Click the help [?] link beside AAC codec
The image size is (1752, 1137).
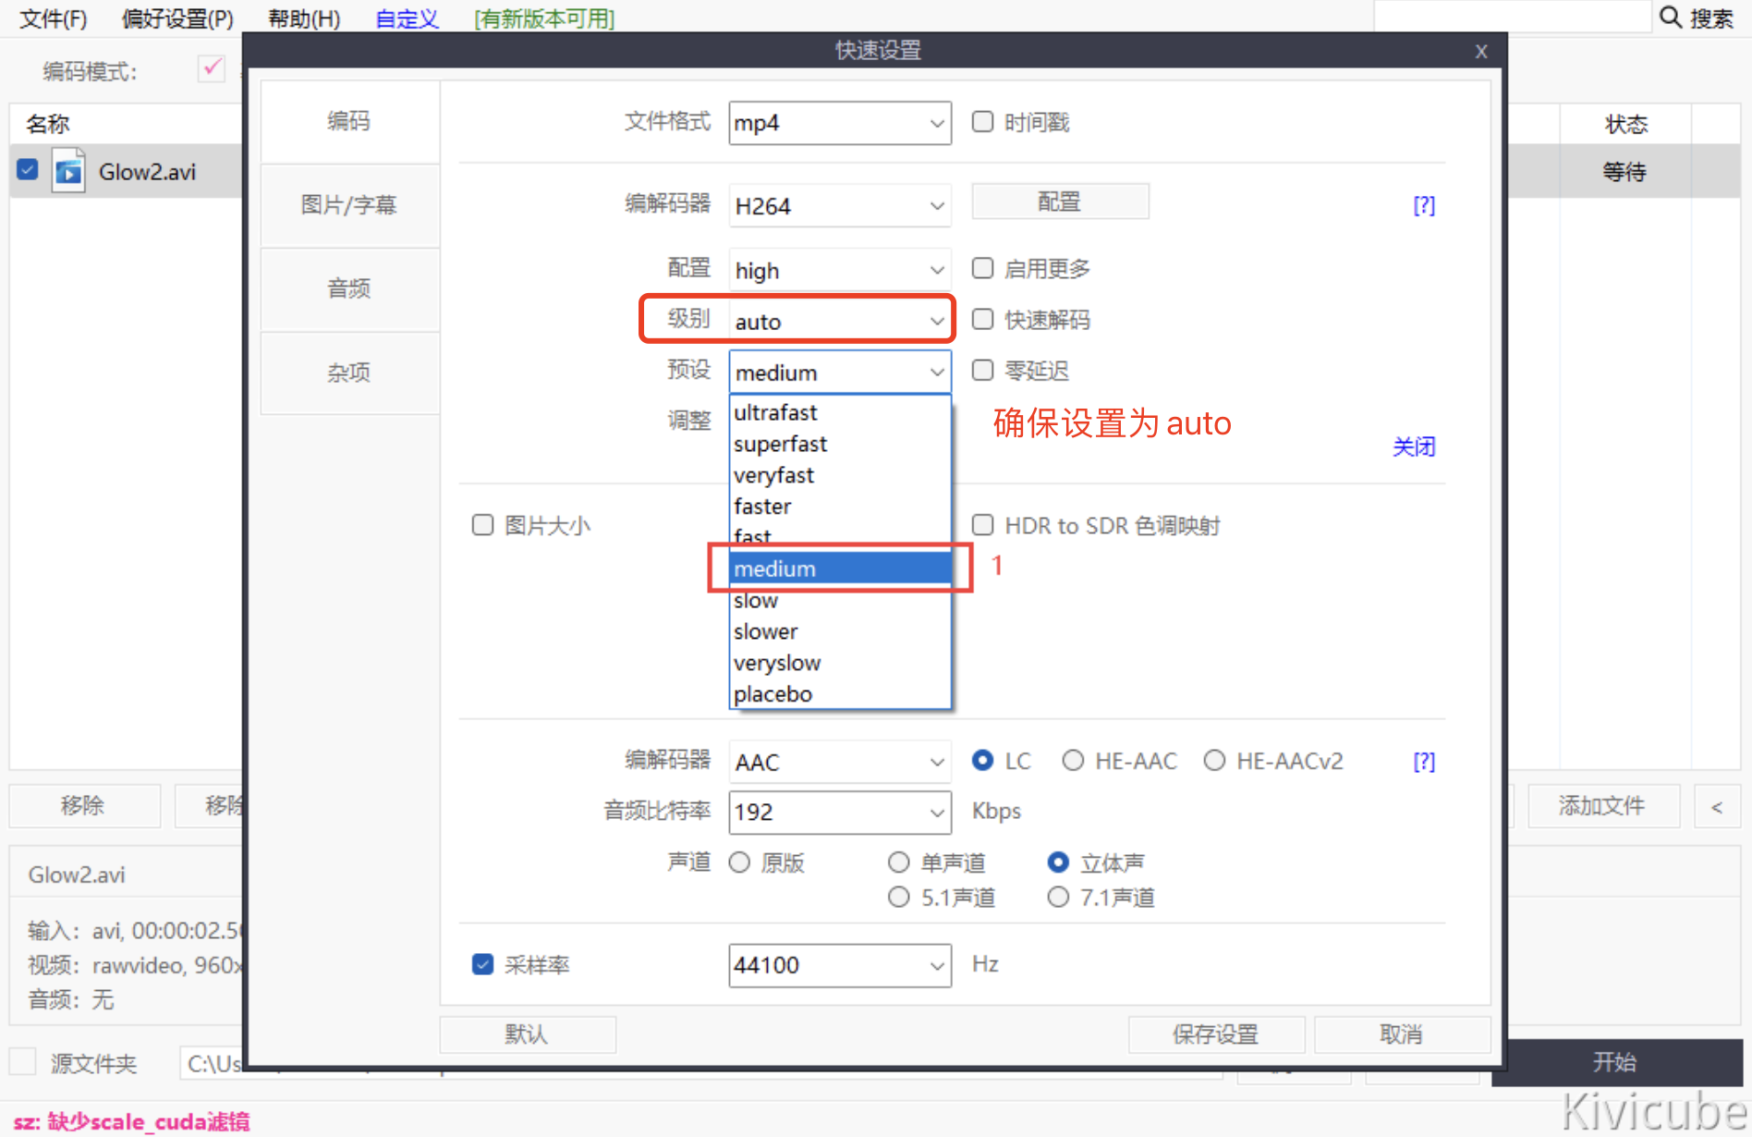(x=1424, y=762)
